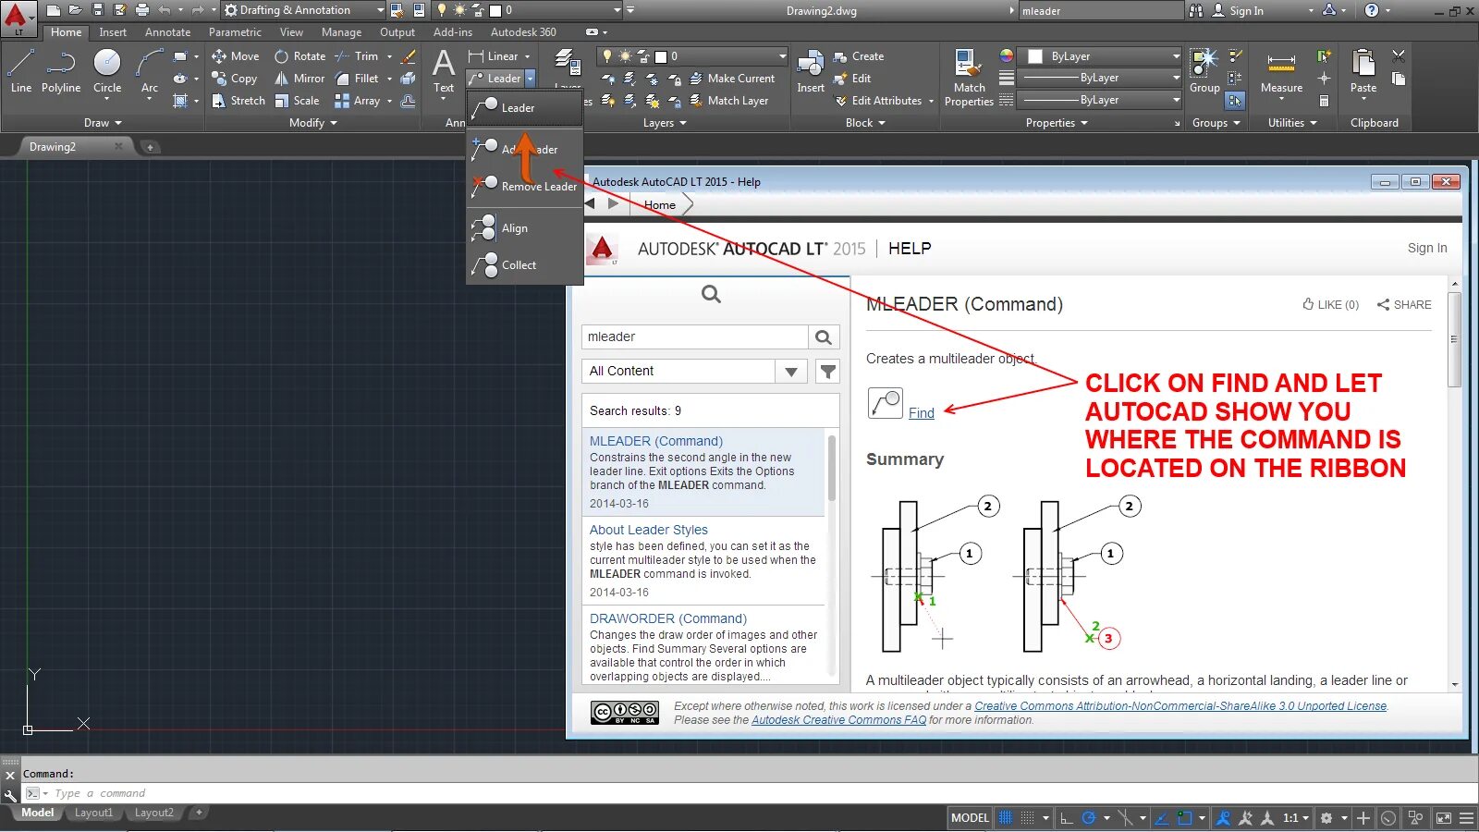The image size is (1479, 832).
Task: Click Match Layer button
Action: point(728,101)
